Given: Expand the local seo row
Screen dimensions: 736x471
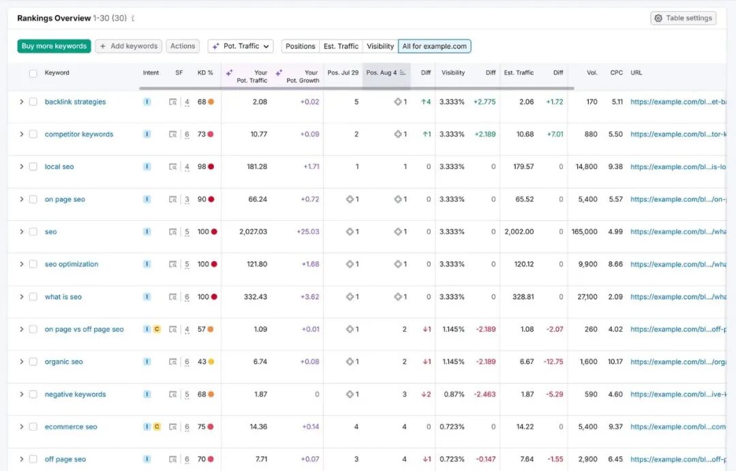Looking at the screenshot, I should point(22,167).
